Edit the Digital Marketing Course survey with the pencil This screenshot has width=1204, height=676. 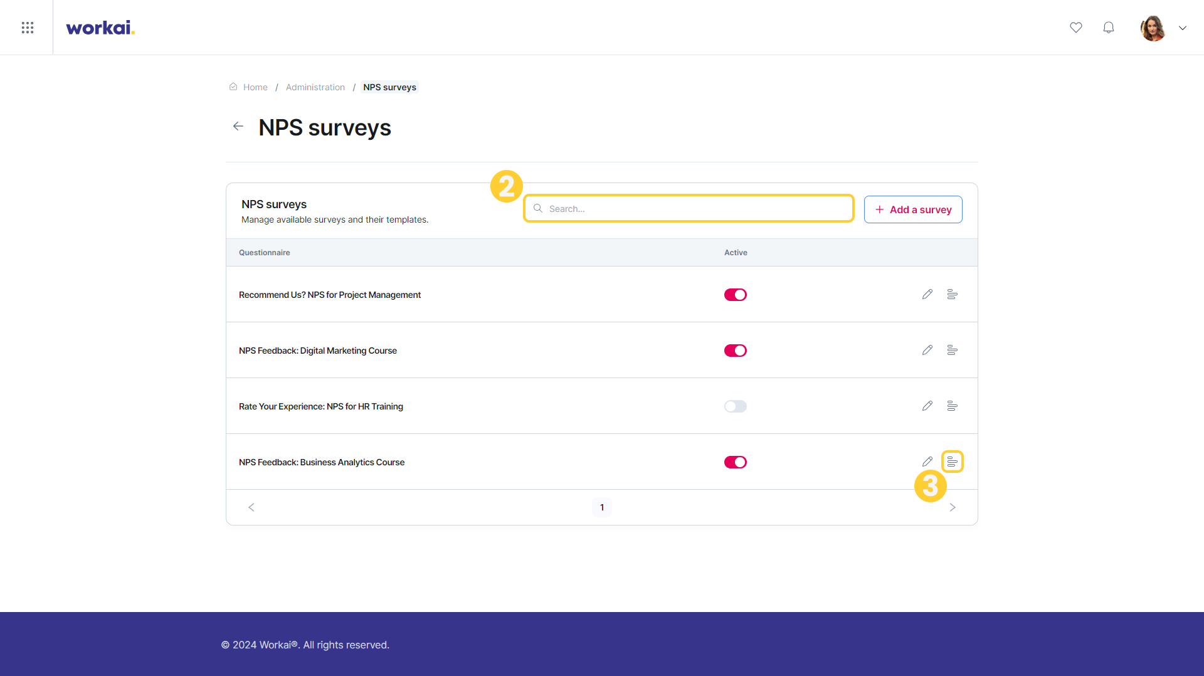[927, 350]
